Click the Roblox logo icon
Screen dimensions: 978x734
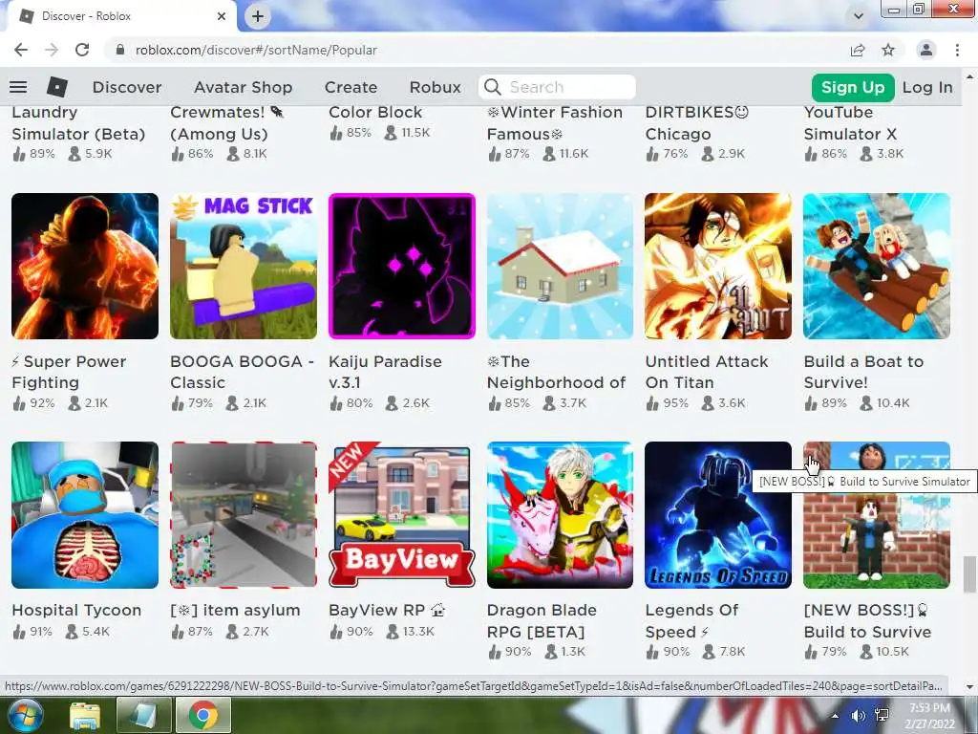(x=56, y=87)
